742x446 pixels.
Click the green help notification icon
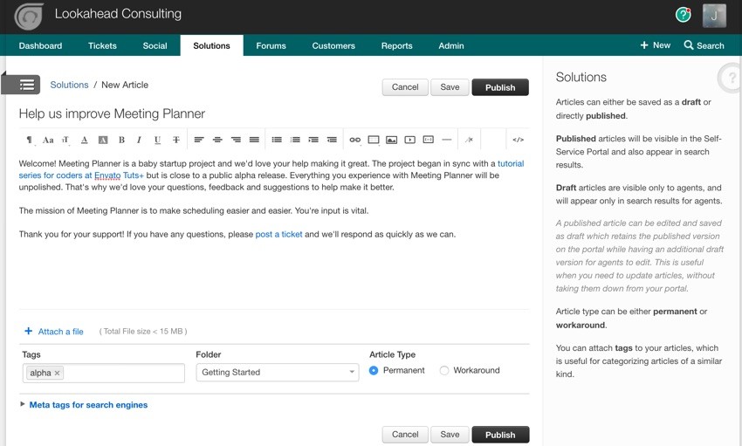pos(683,15)
